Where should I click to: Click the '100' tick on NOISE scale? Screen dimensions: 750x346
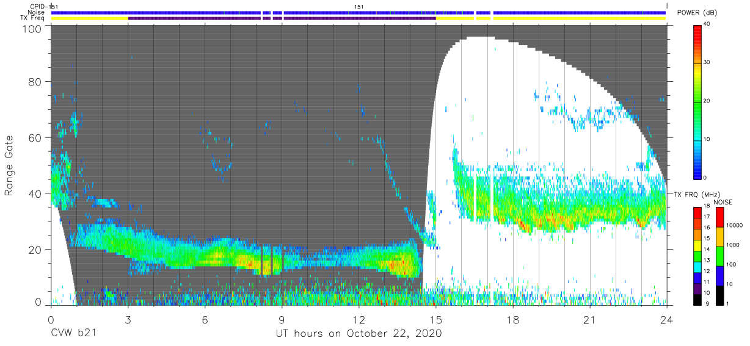click(x=732, y=264)
